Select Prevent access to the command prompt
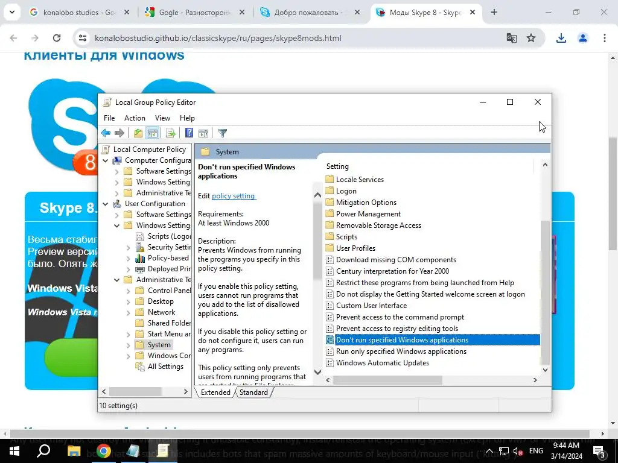 [x=400, y=317]
